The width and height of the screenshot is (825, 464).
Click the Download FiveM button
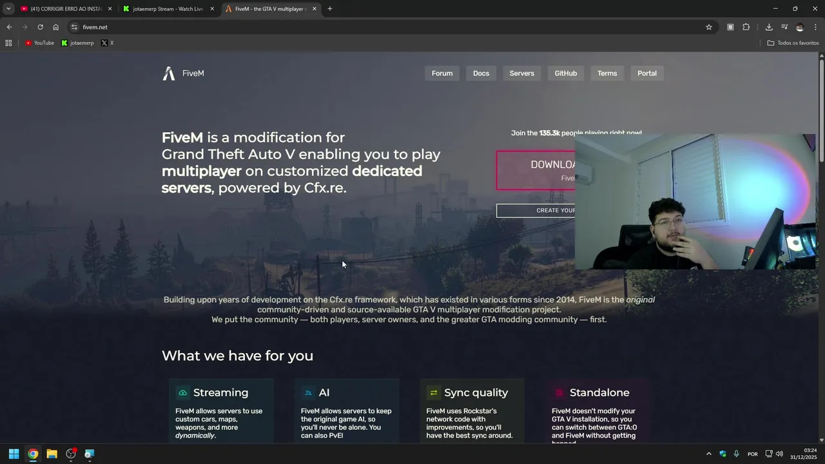click(536, 170)
